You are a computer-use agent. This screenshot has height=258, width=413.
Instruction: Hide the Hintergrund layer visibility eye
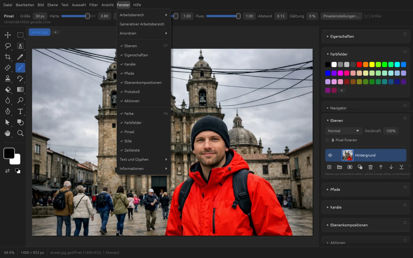pyautogui.click(x=330, y=155)
